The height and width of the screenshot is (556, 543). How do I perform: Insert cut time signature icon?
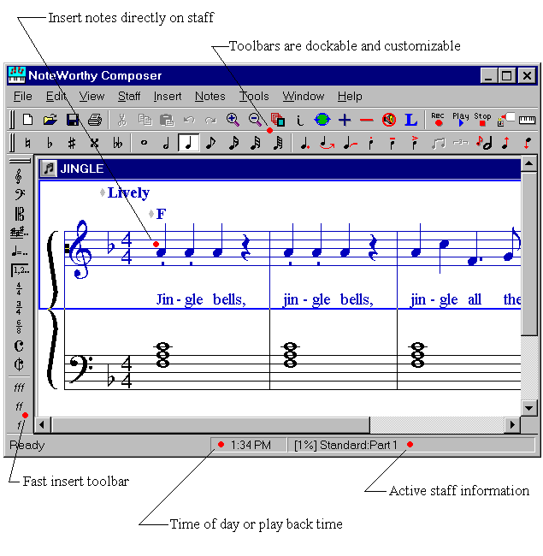coord(19,364)
